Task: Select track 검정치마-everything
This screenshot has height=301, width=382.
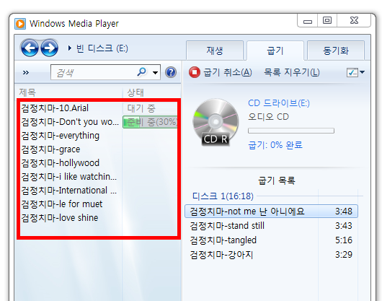Action: [x=60, y=136]
